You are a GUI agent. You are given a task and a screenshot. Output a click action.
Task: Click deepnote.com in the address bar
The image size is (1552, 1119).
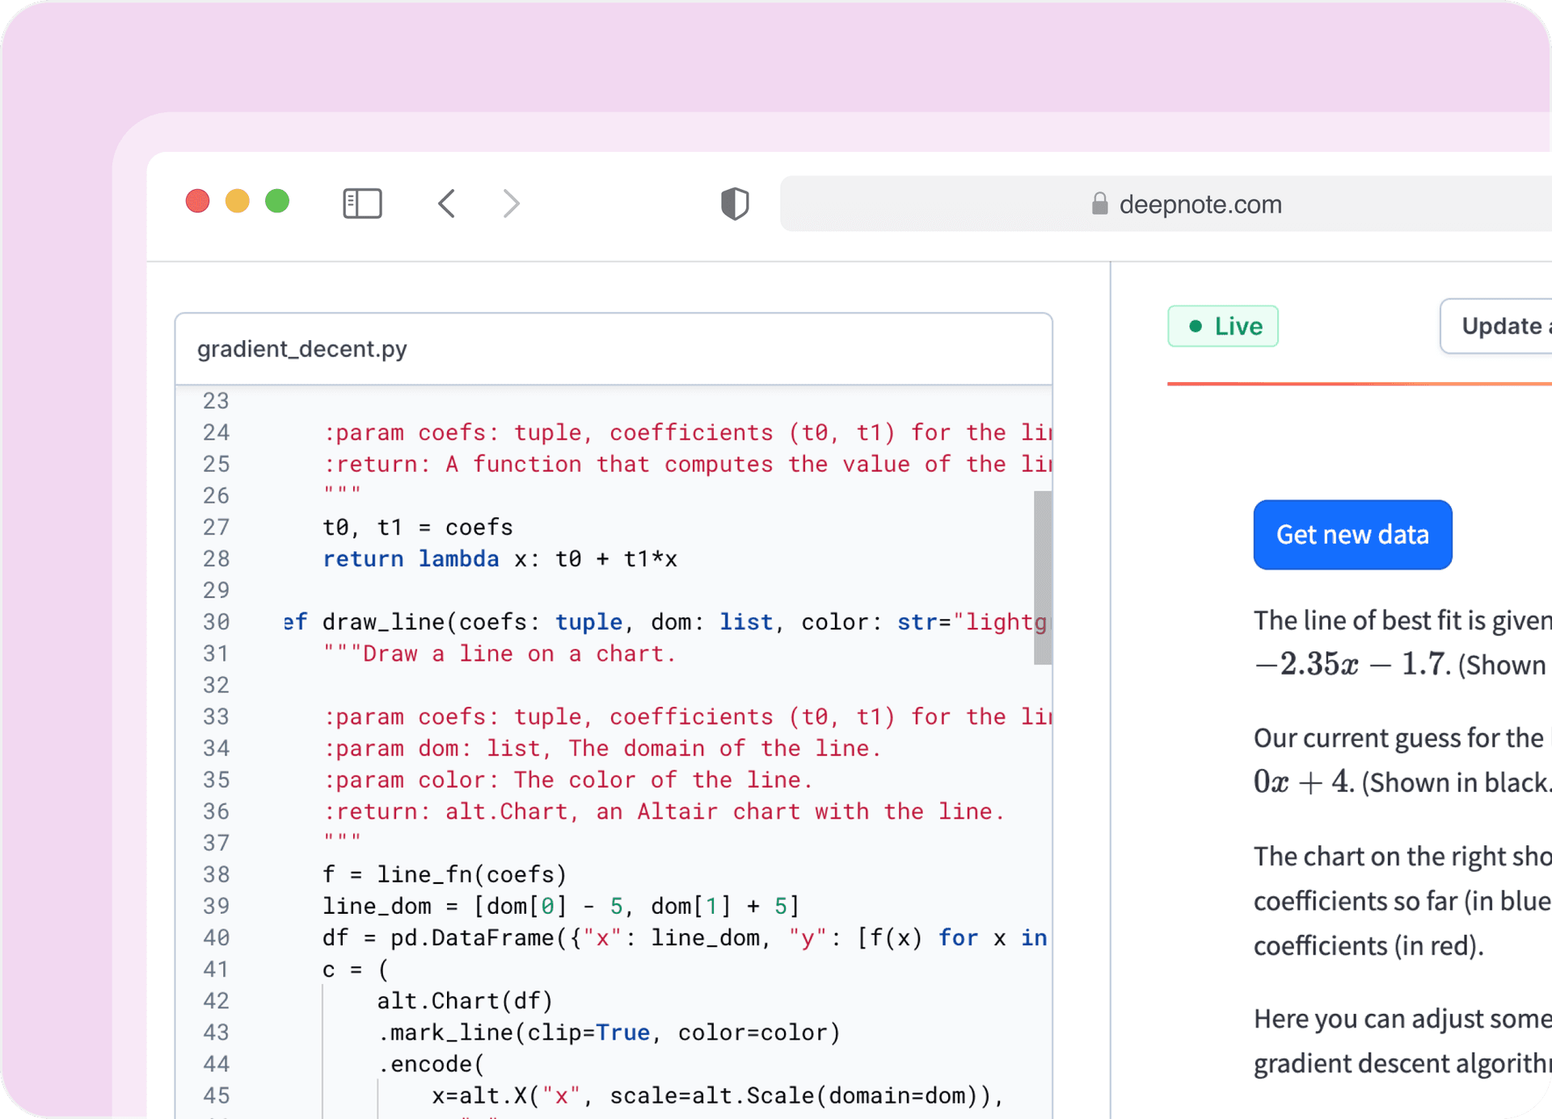1200,204
